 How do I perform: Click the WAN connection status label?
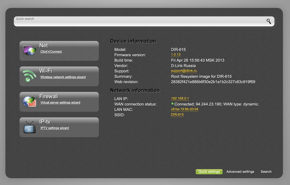coord(135,104)
